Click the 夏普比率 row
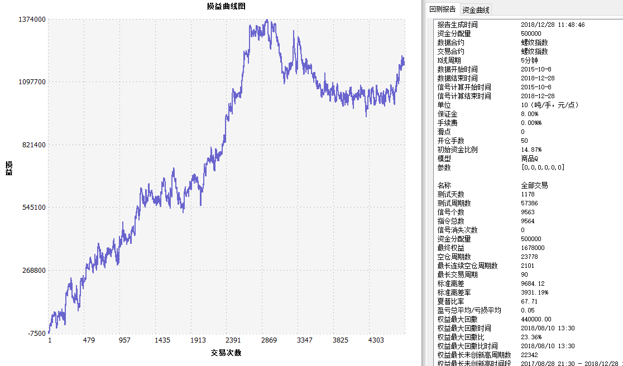 pos(451,301)
